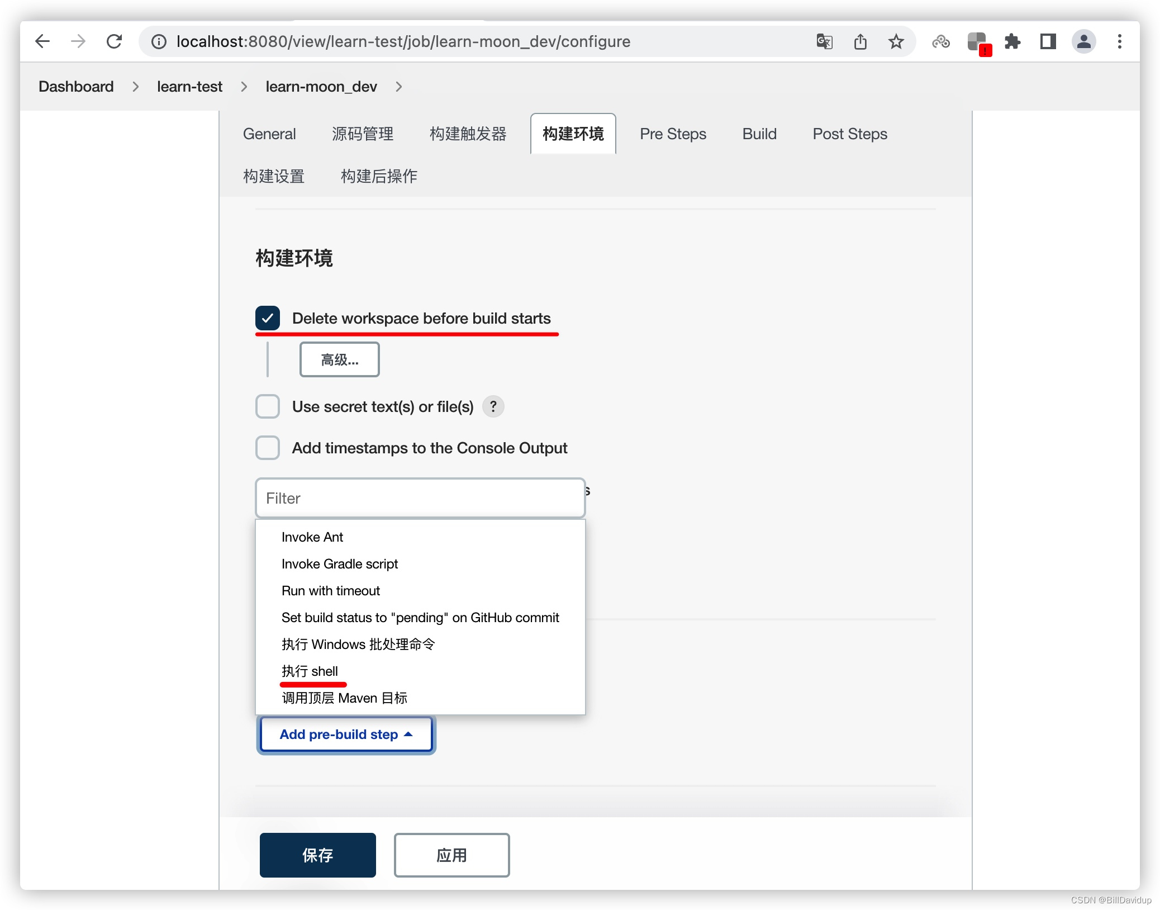
Task: Choose Set build status to pending on GitHub commit
Action: [x=420, y=618]
